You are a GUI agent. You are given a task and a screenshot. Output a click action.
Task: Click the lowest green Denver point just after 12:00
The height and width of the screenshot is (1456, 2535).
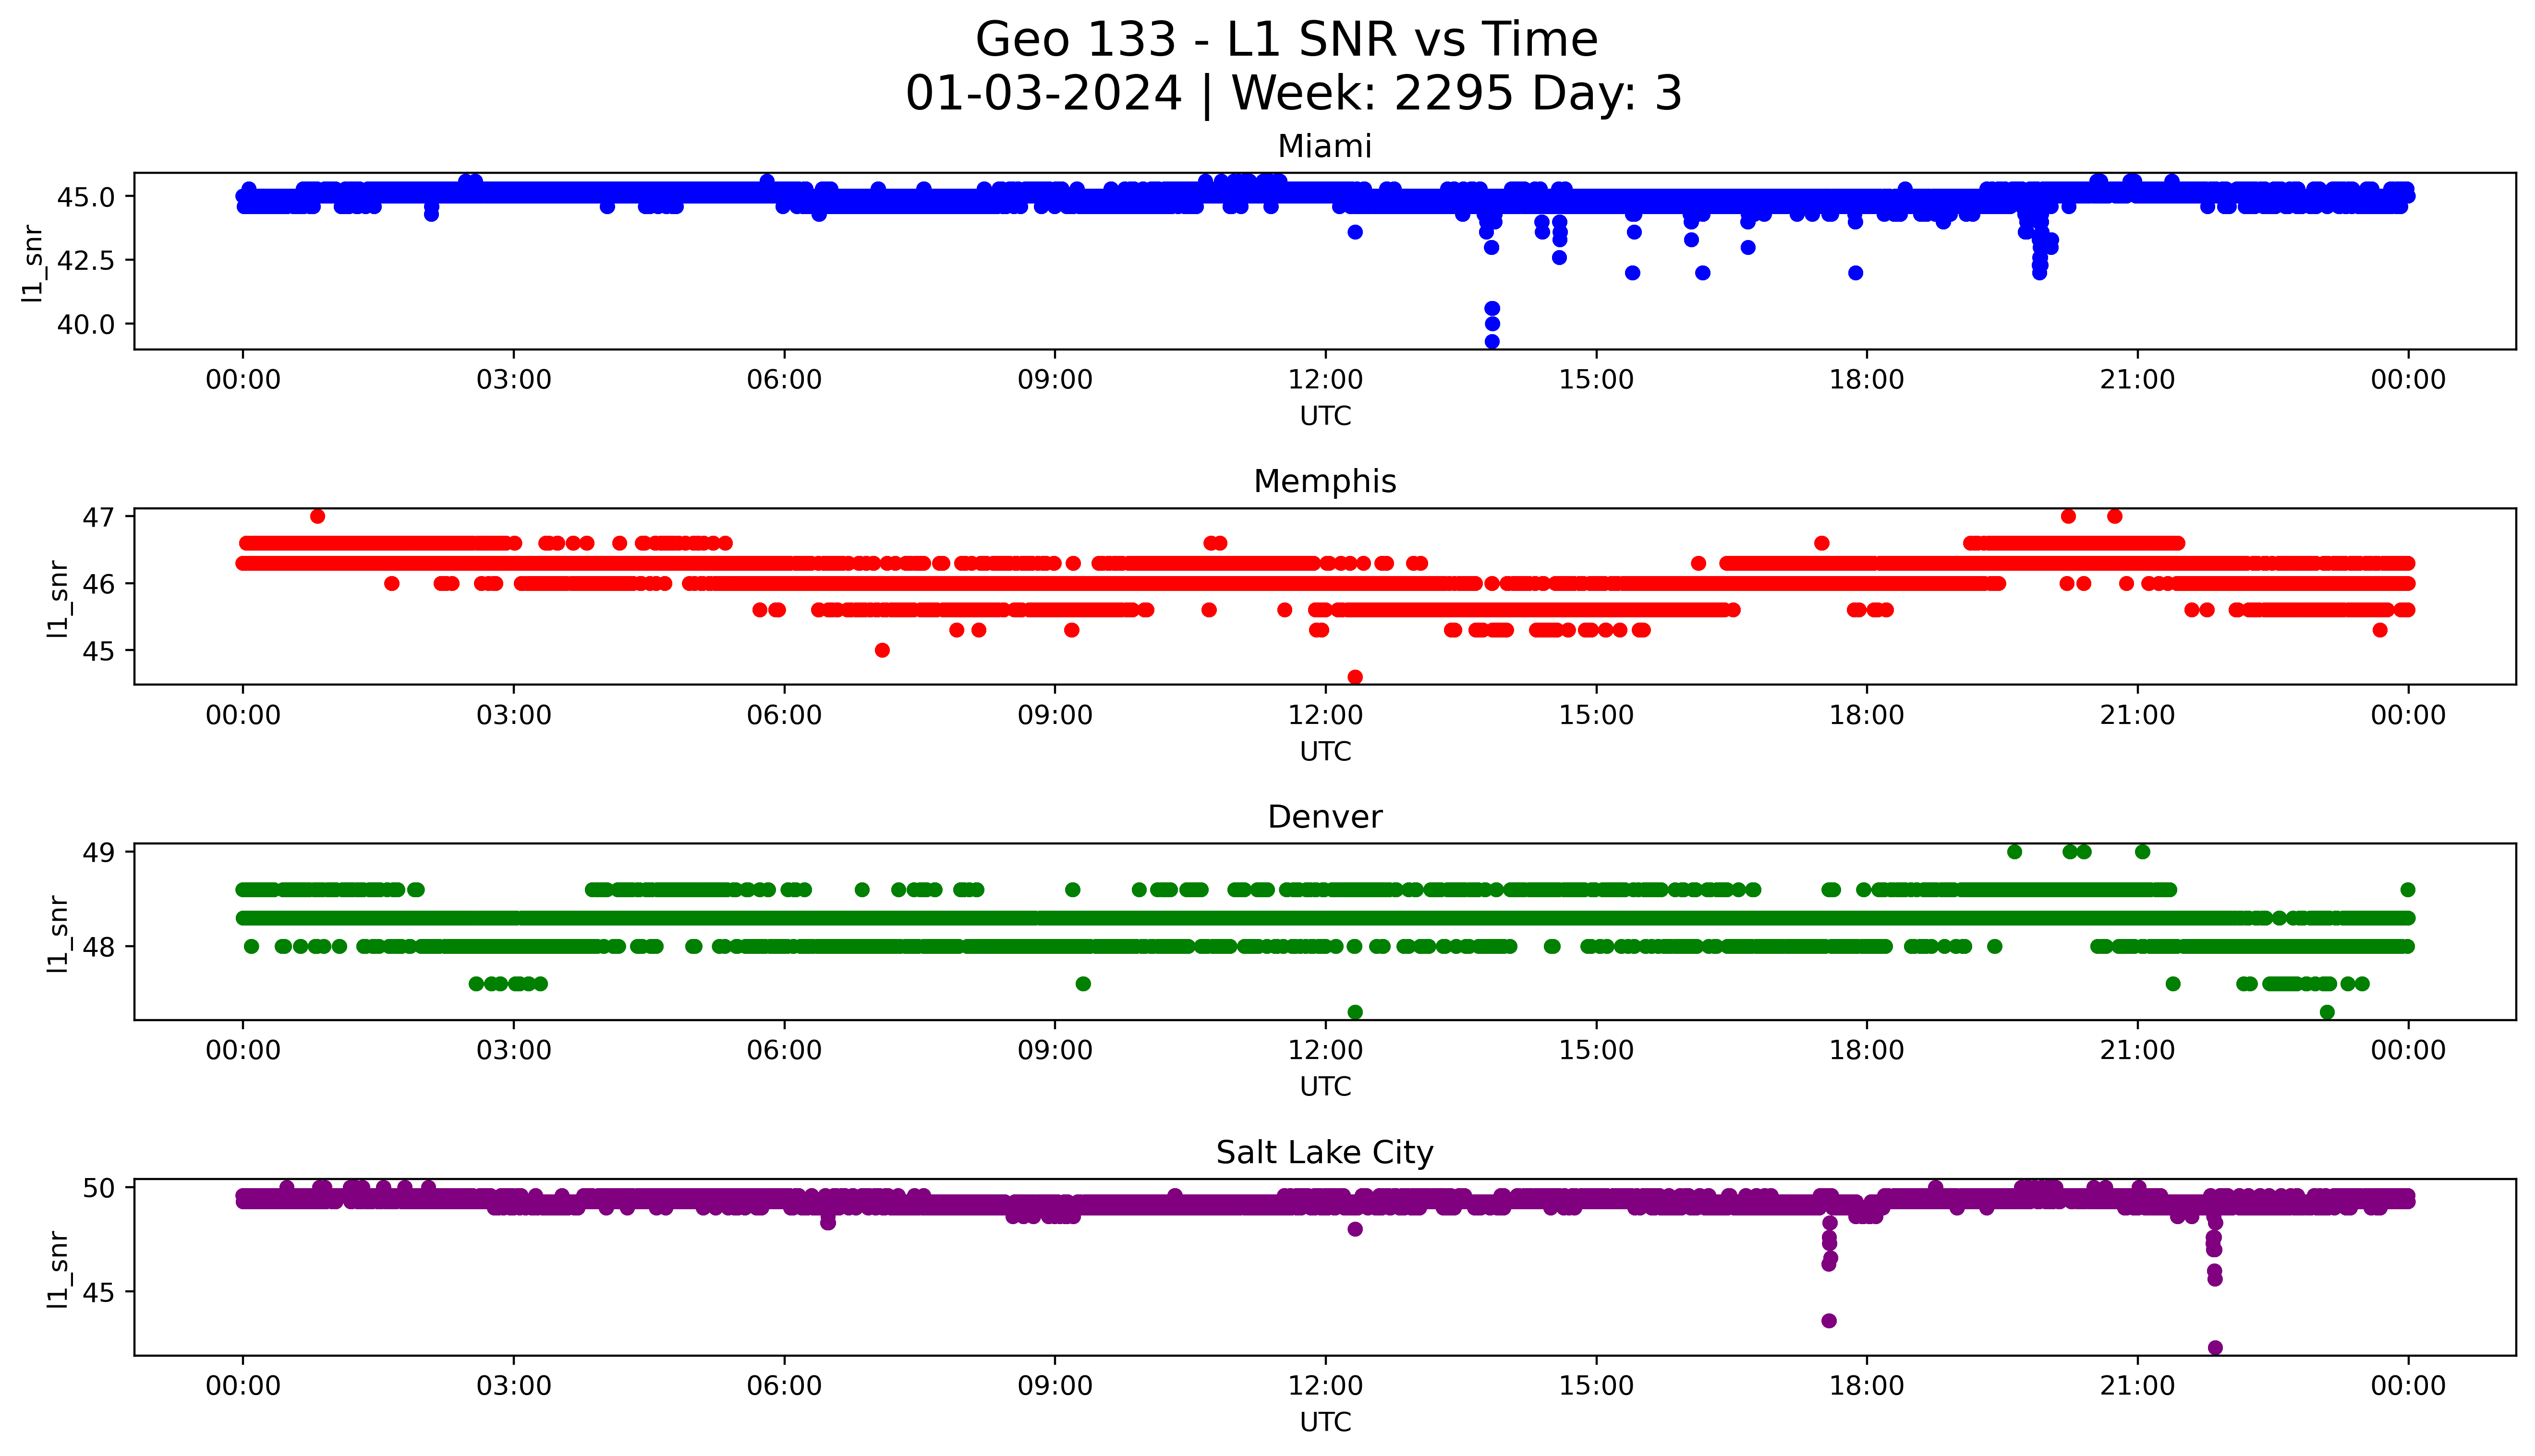coord(1355,1012)
